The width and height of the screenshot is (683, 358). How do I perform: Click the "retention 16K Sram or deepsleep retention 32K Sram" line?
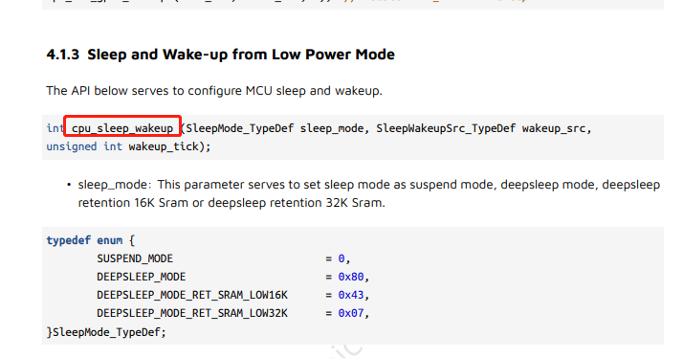(x=231, y=203)
